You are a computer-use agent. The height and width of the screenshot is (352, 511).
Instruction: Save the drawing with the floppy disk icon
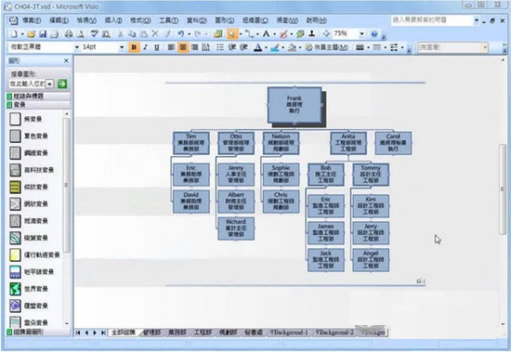43,33
